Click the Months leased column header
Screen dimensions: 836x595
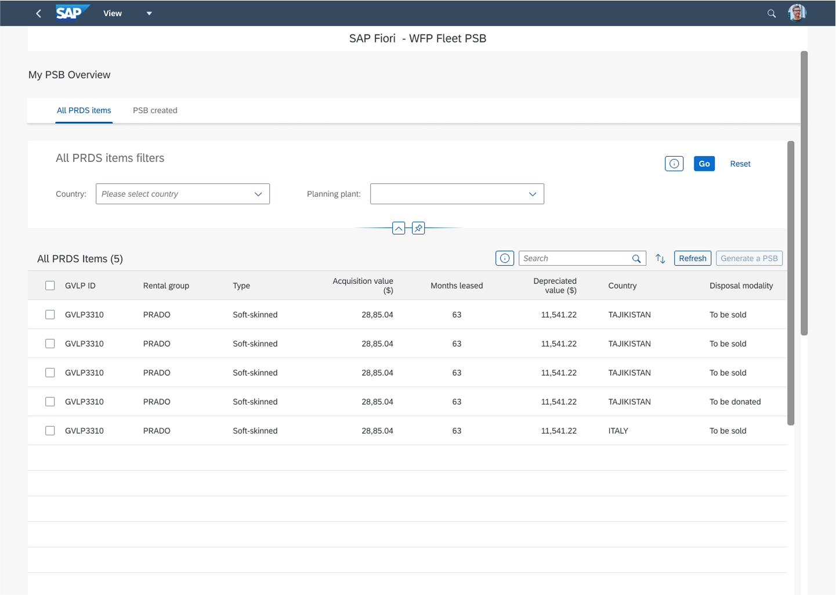[457, 286]
